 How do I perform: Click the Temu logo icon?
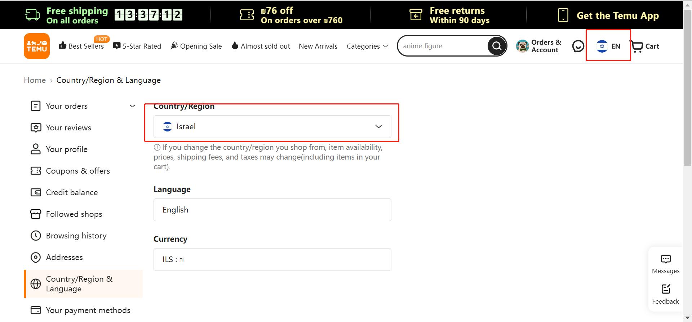pos(37,46)
